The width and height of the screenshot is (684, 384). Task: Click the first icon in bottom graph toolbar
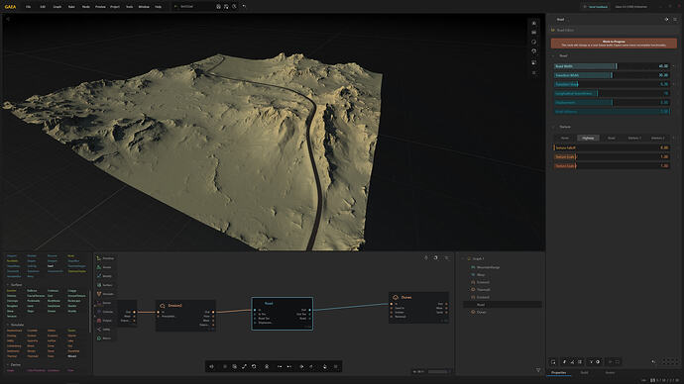click(211, 366)
